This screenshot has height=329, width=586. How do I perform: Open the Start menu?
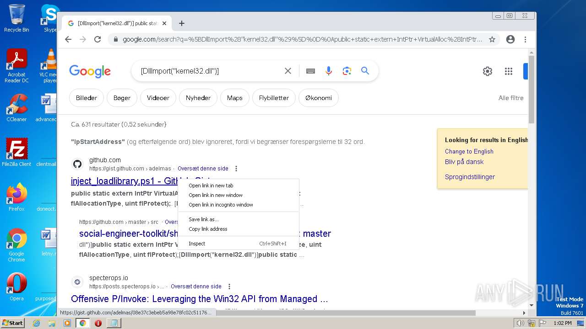12,323
